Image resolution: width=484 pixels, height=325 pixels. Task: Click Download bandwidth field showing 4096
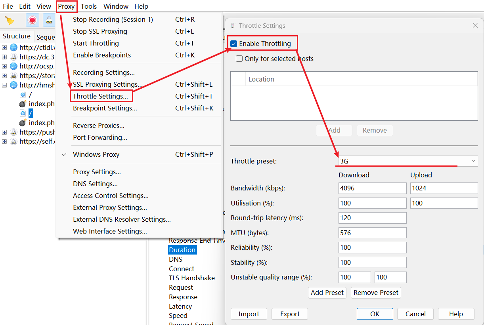(373, 188)
